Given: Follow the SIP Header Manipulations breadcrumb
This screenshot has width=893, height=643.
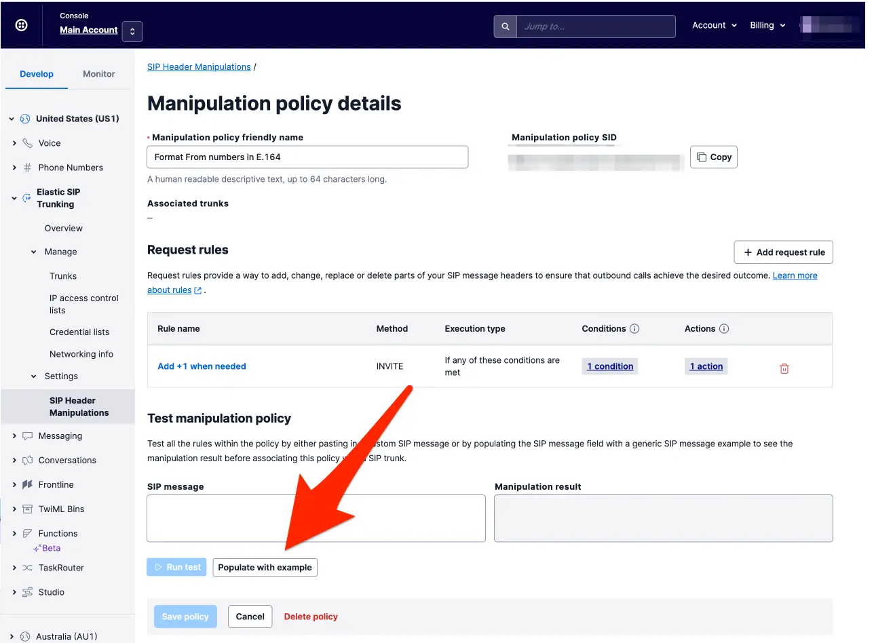Looking at the screenshot, I should (199, 67).
